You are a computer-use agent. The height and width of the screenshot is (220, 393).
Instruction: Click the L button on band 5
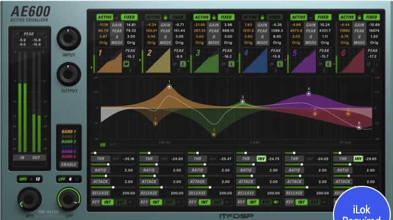[328, 64]
